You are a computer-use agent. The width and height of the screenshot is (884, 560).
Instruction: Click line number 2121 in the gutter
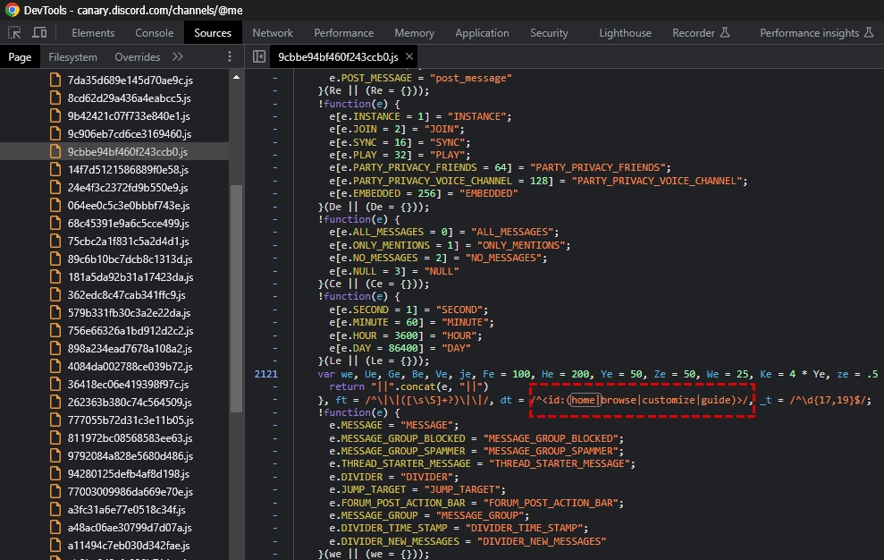coord(268,373)
